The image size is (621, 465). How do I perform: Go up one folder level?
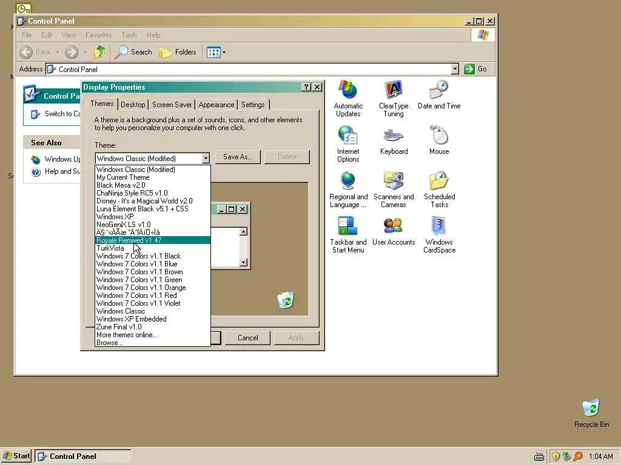(99, 52)
